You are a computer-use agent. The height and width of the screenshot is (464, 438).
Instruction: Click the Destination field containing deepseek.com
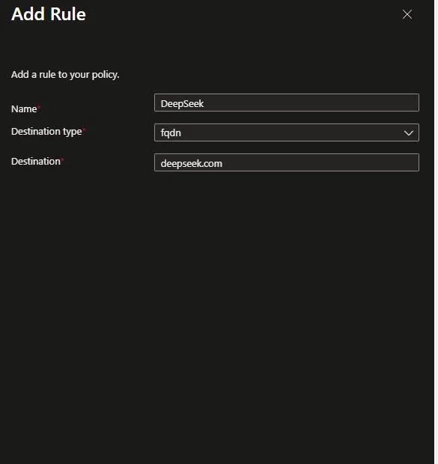[x=286, y=162]
